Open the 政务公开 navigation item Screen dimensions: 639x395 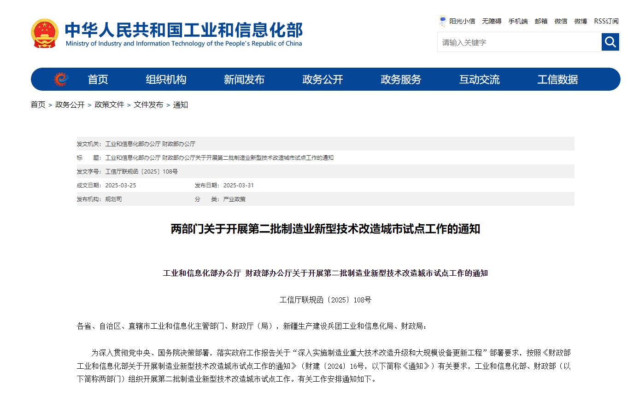coord(322,80)
